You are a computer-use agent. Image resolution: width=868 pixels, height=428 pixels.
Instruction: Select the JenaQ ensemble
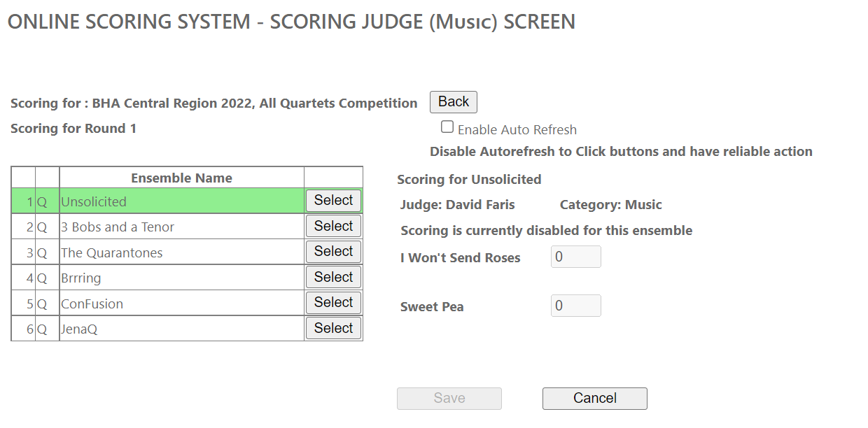(333, 329)
